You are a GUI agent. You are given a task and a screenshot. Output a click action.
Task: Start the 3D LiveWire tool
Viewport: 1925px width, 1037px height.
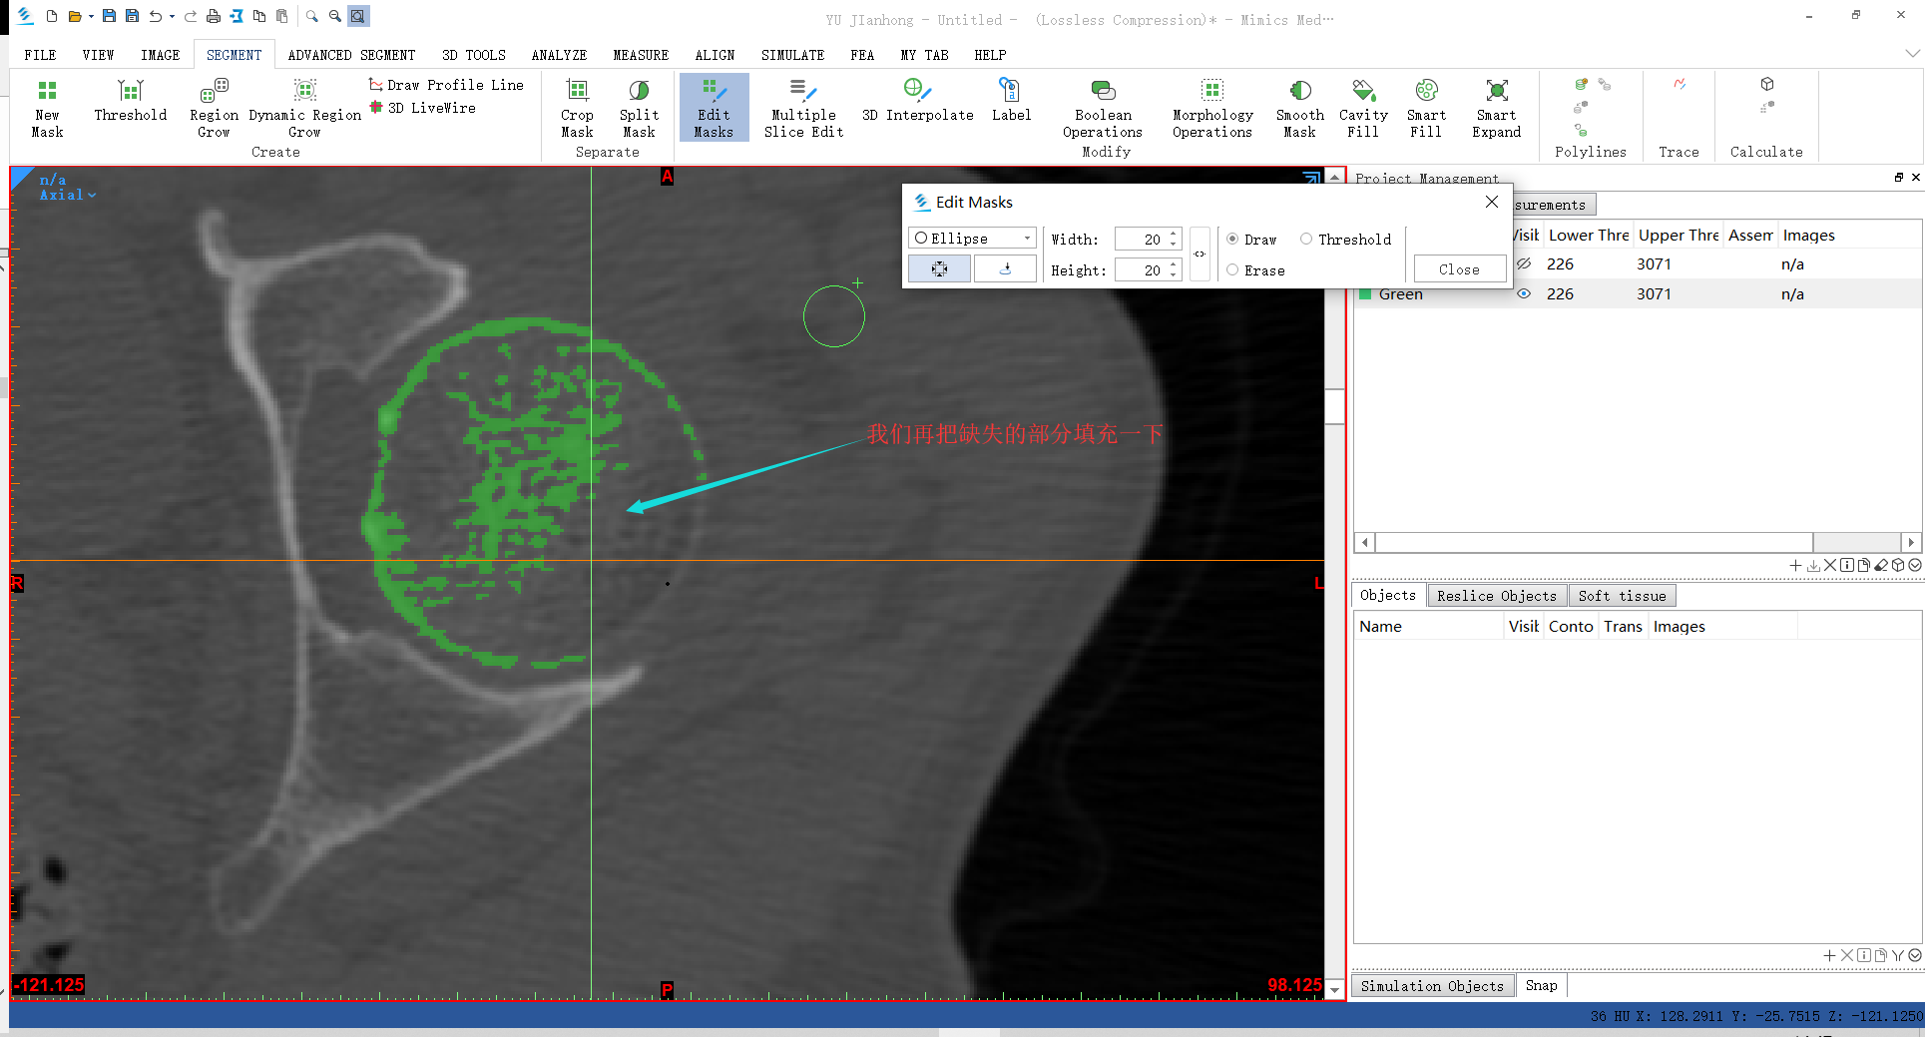pyautogui.click(x=422, y=108)
